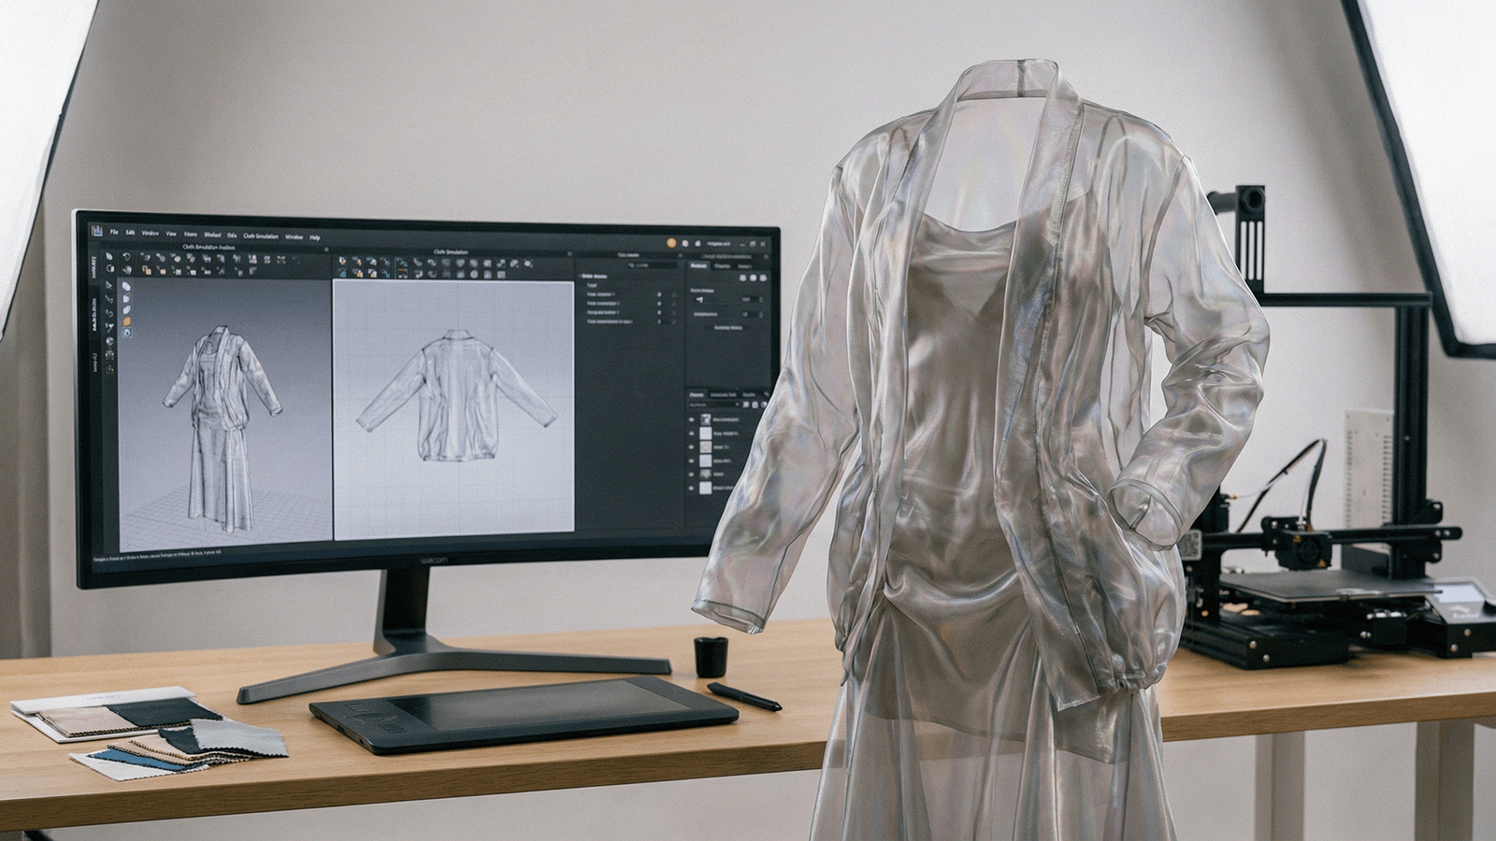1496x841 pixels.
Task: Toggle visibility eye of last layer
Action: [692, 488]
